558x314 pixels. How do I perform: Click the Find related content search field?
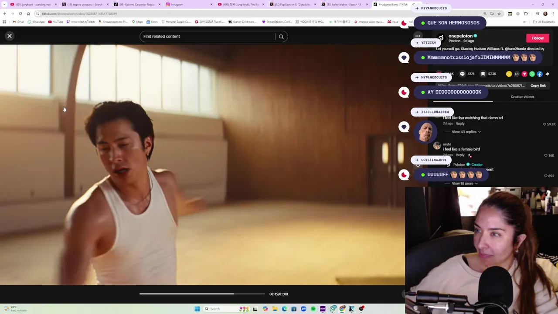[208, 36]
